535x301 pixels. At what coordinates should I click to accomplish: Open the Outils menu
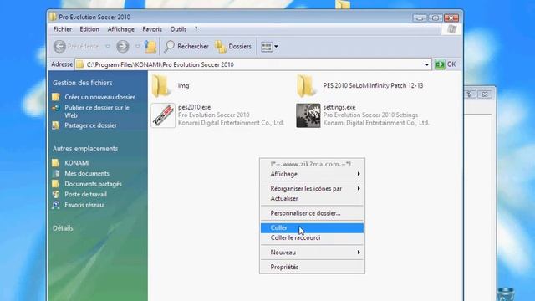[x=178, y=29]
